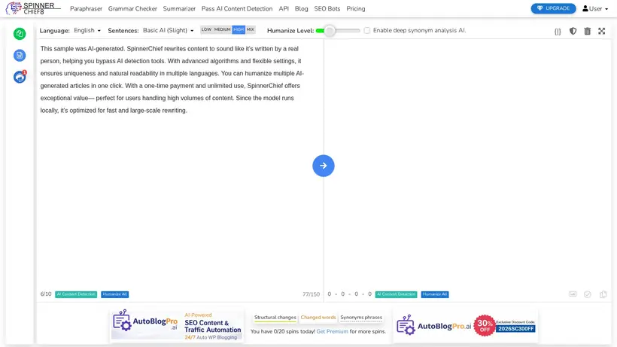This screenshot has width=617, height=347.
Task: Select MIX rewrite intensity
Action: pyautogui.click(x=251, y=29)
